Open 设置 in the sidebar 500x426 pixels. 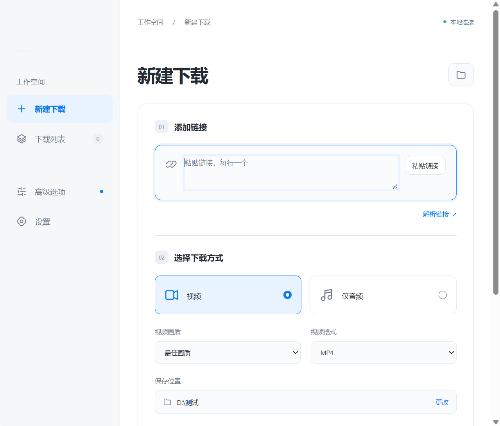[59, 222]
